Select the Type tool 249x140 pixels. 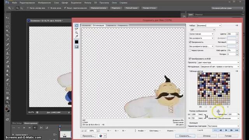coord(7,84)
